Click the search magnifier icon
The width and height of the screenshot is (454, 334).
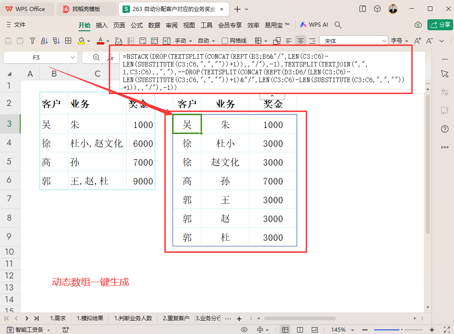click(338, 25)
